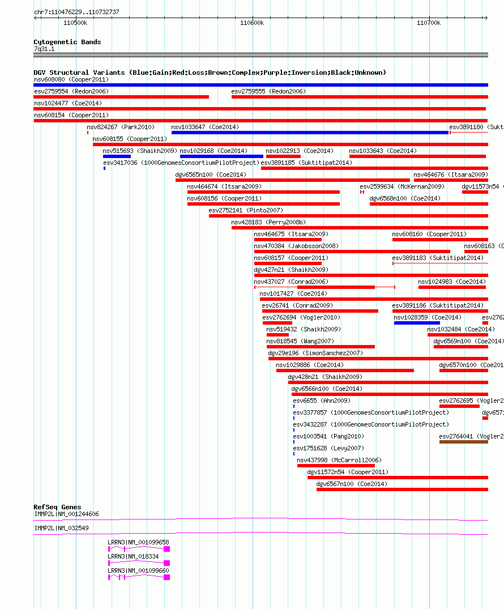The image size is (504, 609).
Task: Click esv1751628 (Levy2007) label
Action: click(x=328, y=449)
